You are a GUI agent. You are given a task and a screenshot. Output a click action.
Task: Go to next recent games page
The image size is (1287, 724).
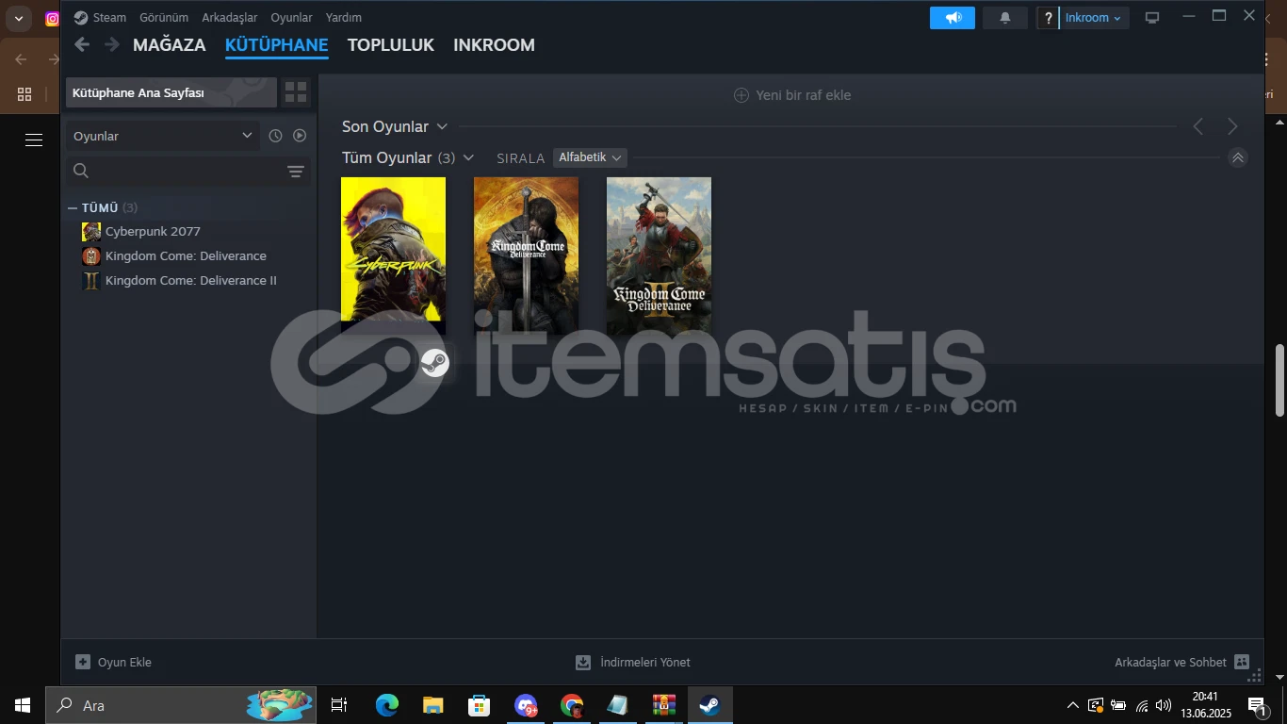[x=1232, y=126]
